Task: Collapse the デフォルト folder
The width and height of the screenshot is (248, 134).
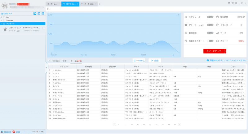Action: pos(2,24)
